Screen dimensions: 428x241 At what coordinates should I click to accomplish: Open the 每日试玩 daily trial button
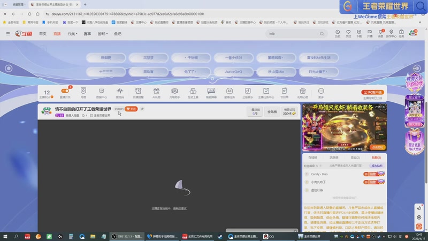coord(289,111)
